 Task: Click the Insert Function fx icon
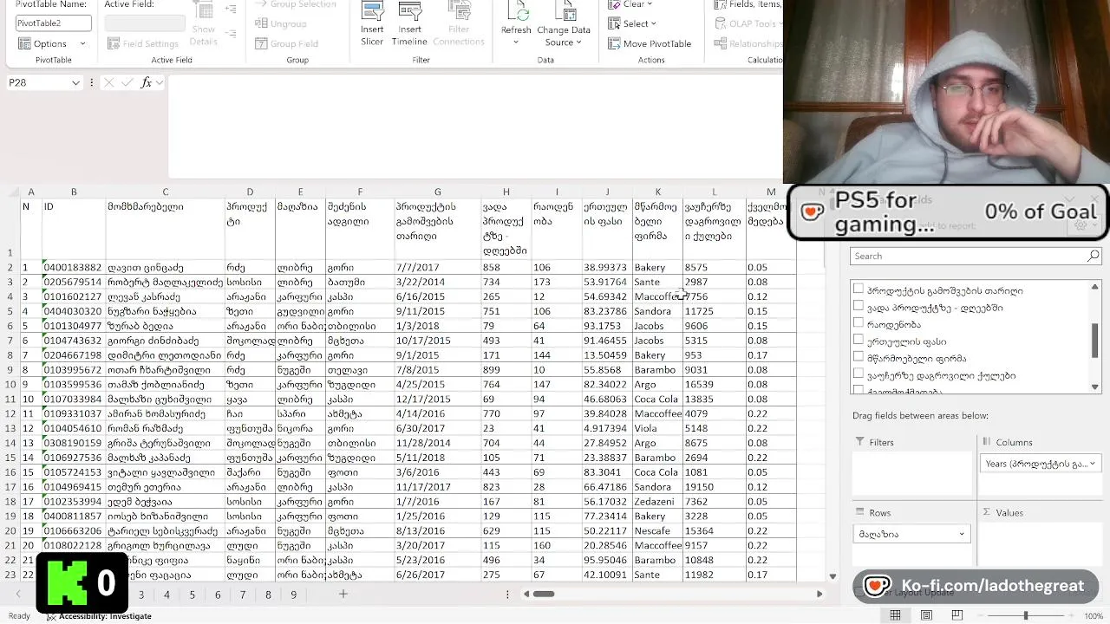(x=147, y=82)
